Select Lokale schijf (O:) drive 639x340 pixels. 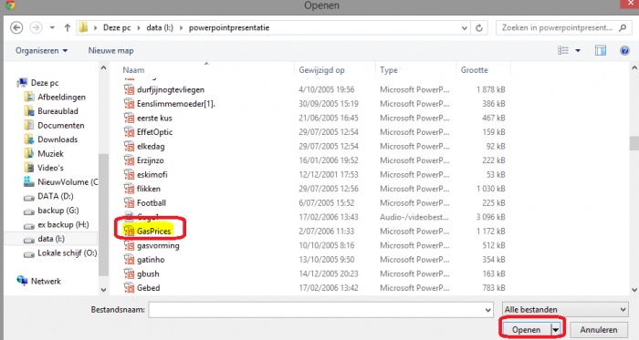pos(68,253)
